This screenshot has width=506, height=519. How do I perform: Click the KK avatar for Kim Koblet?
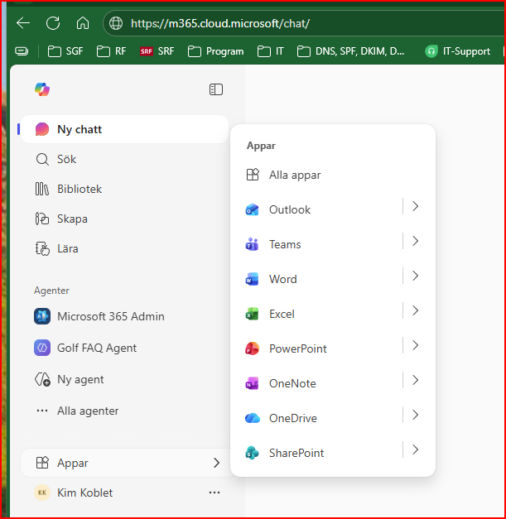pyautogui.click(x=42, y=493)
